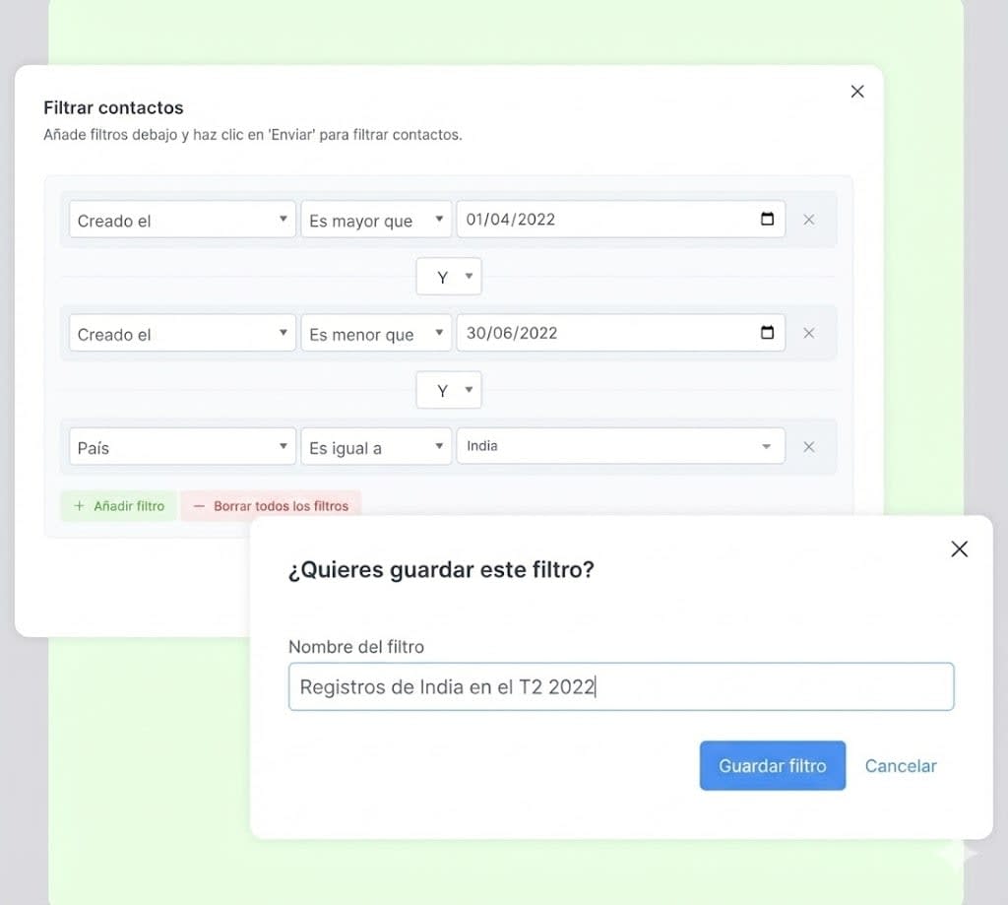Open the calendar picker for date 01/04/2022

(x=768, y=220)
